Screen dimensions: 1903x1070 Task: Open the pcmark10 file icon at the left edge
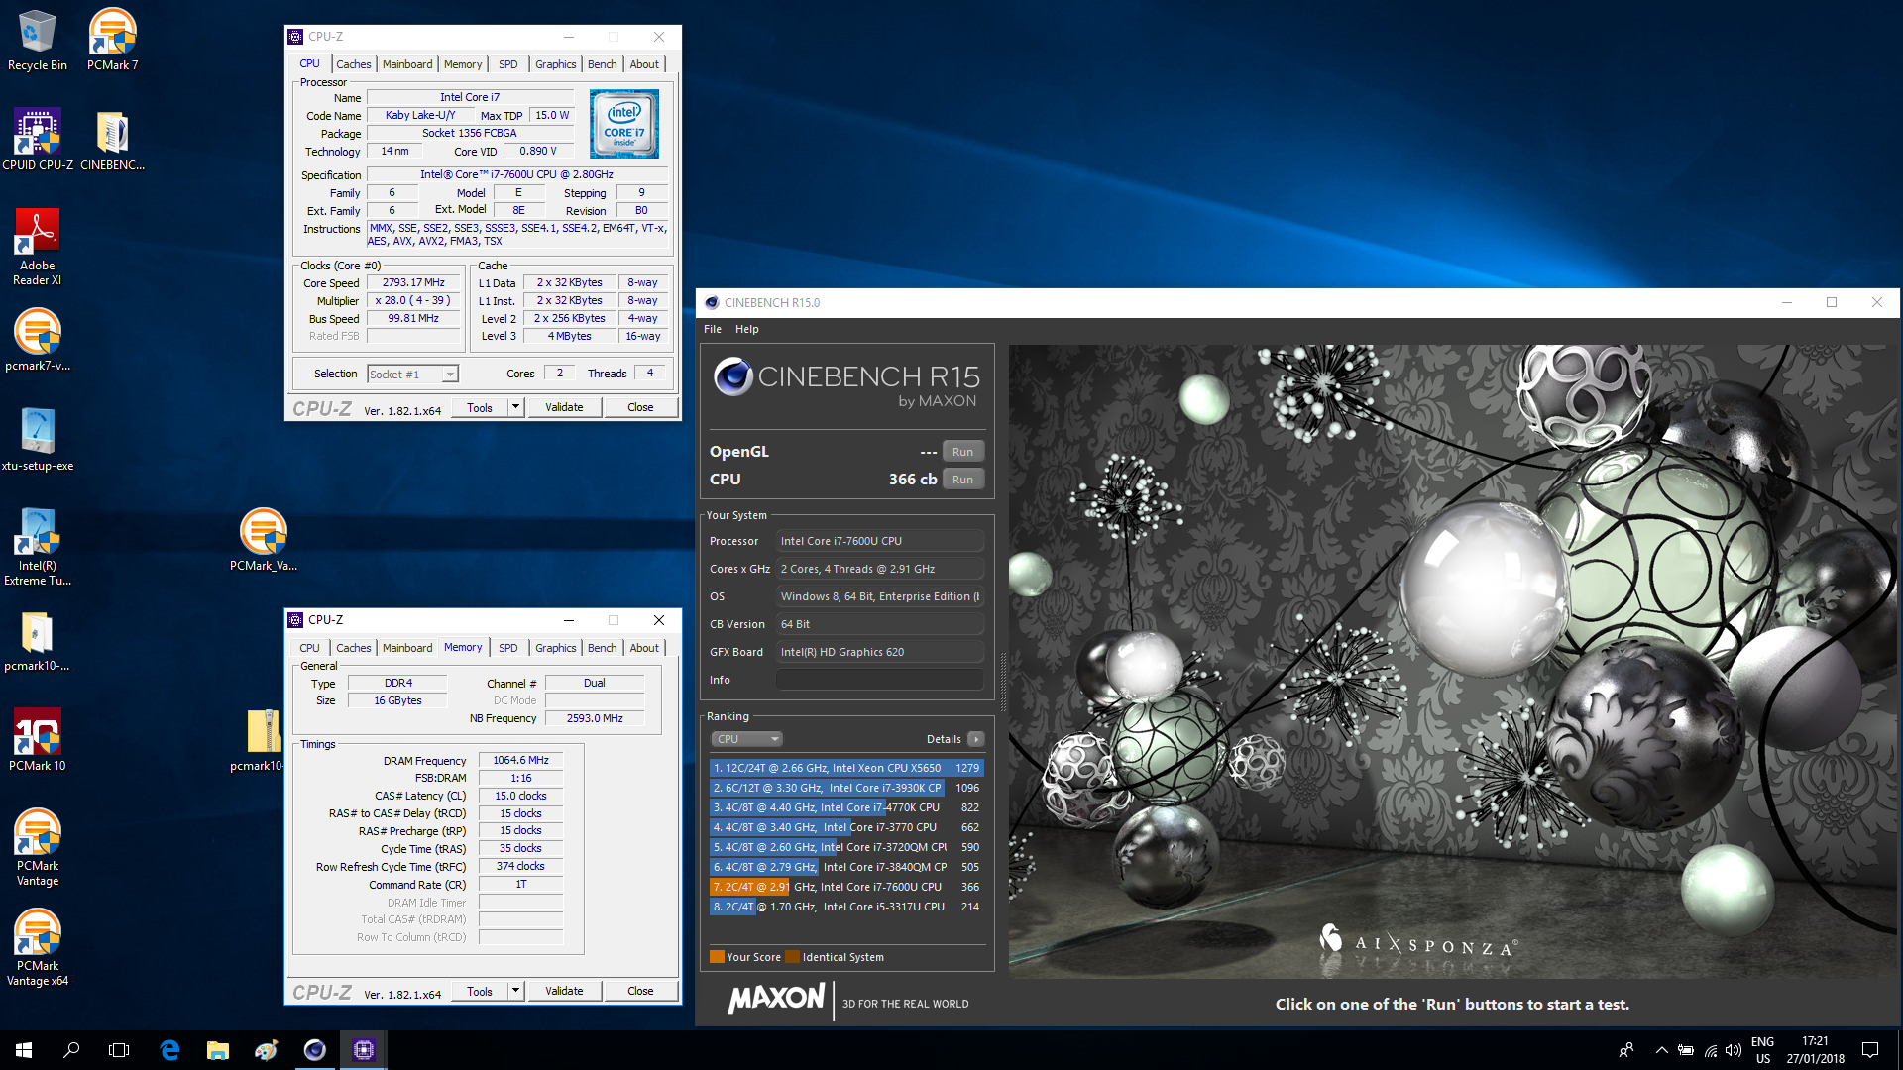tap(38, 640)
